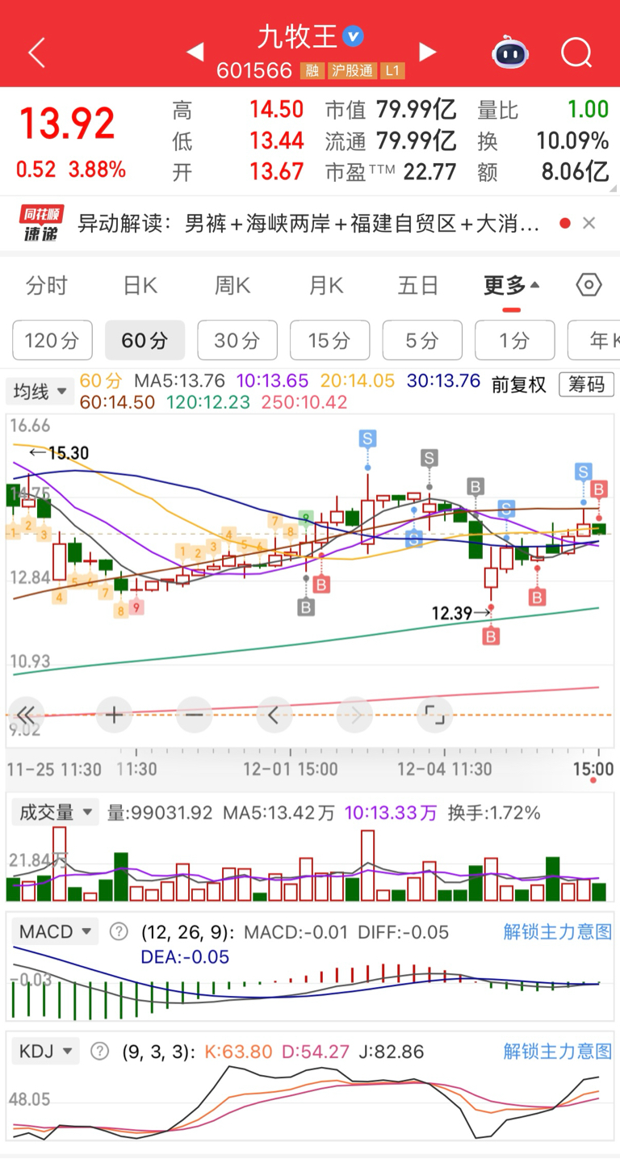Open the KDJ indicator dropdown
Image resolution: width=620 pixels, height=1159 pixels.
[x=45, y=1052]
